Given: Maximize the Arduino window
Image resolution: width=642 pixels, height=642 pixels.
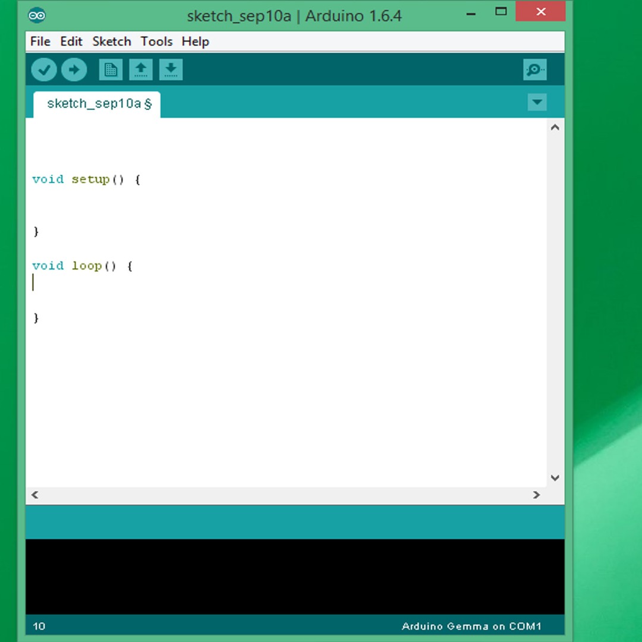Looking at the screenshot, I should pyautogui.click(x=501, y=11).
